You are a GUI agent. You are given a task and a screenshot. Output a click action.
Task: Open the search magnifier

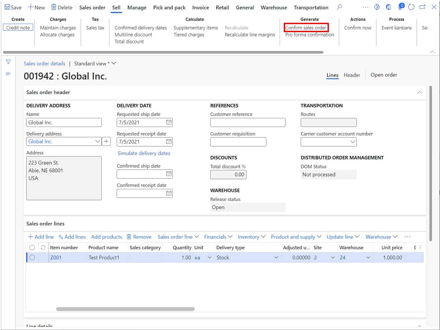coord(339,7)
